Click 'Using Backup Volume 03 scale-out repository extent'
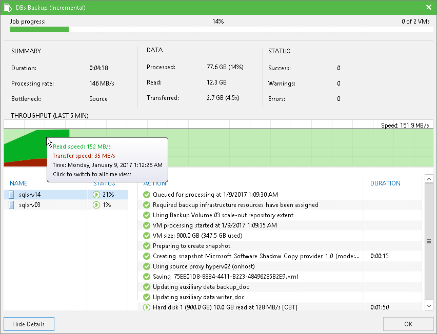This screenshot has width=437, height=334. click(x=223, y=215)
